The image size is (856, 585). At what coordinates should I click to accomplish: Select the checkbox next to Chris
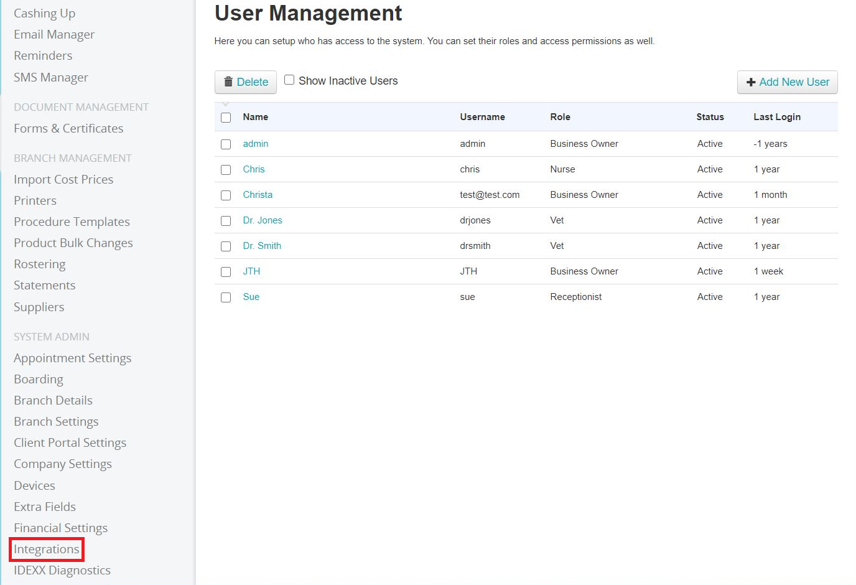tap(226, 169)
